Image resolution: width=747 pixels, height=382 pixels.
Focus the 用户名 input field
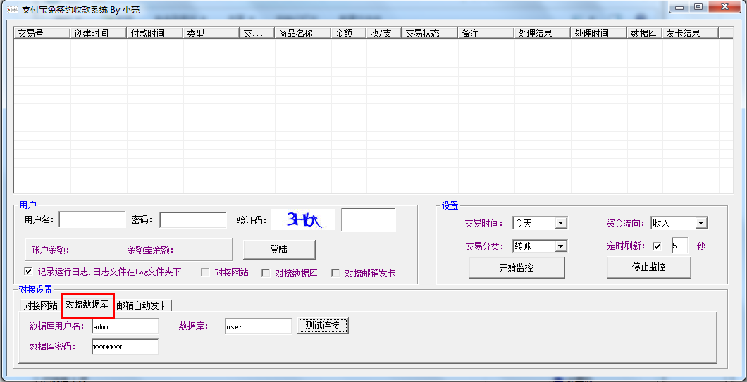click(92, 219)
